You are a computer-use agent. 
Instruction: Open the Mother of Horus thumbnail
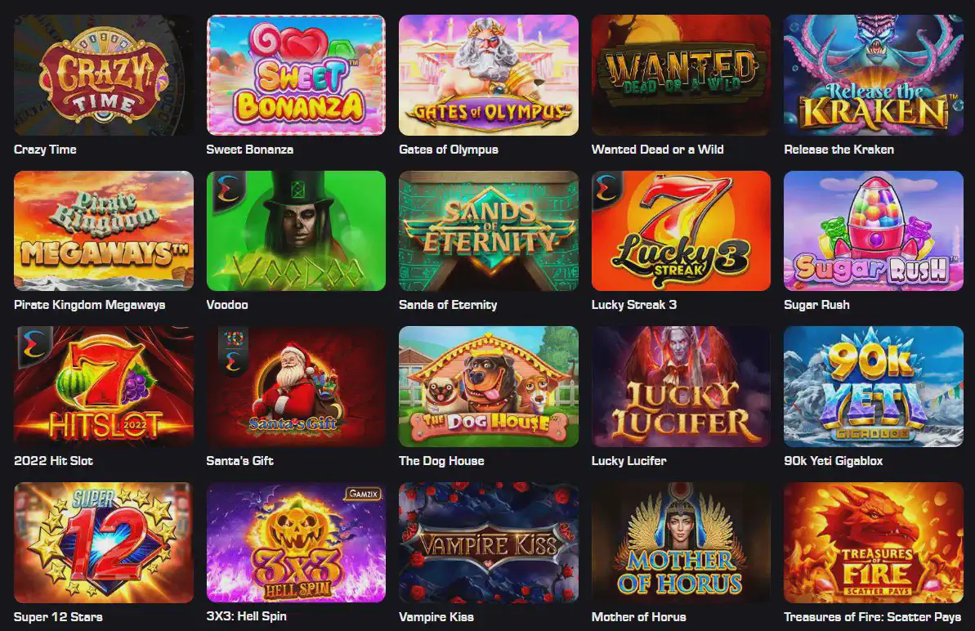click(x=681, y=543)
